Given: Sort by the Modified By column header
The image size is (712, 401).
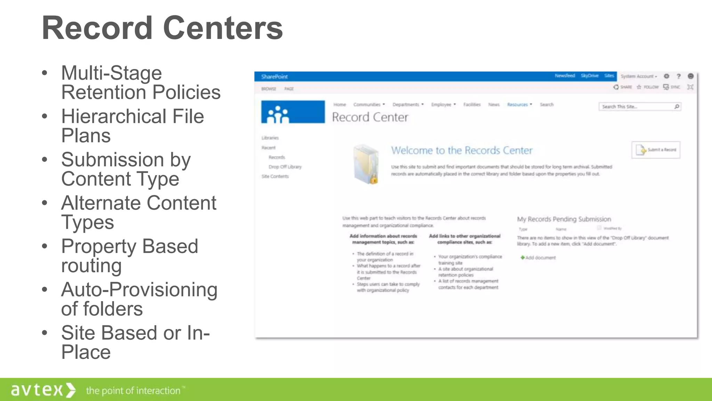Looking at the screenshot, I should click(x=613, y=228).
